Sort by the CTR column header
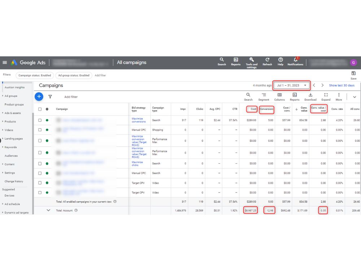This screenshot has width=361, height=271. pos(235,109)
